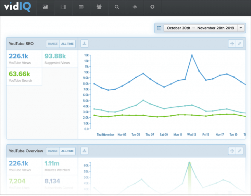Click the magnifier search icon
The height and width of the screenshot is (196, 251).
click(117, 7)
